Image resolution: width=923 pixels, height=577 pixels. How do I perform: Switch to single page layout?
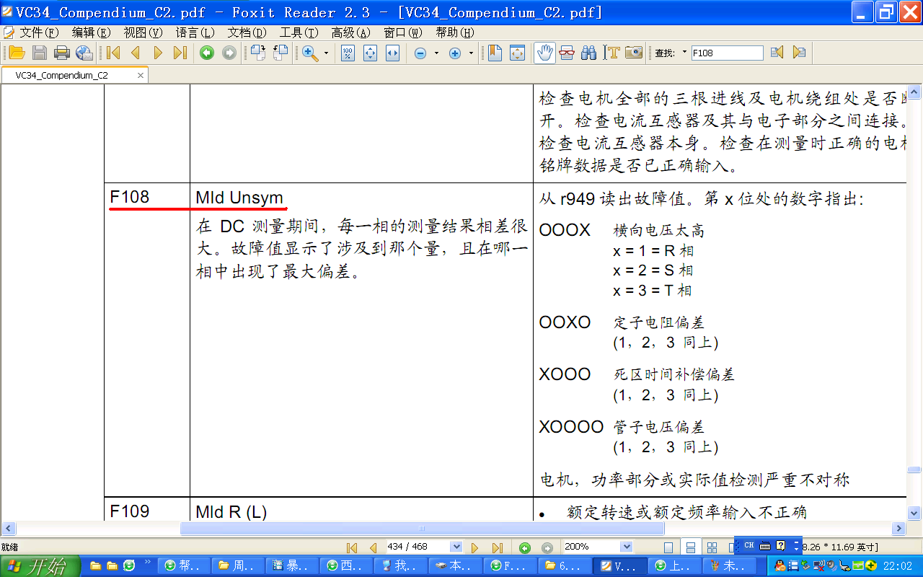click(668, 547)
